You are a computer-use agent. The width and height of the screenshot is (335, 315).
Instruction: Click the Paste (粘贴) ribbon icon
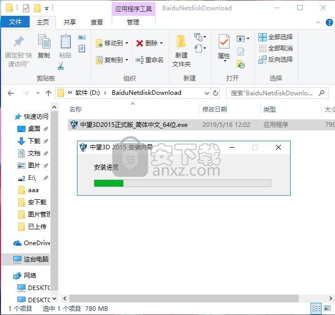pos(65,41)
